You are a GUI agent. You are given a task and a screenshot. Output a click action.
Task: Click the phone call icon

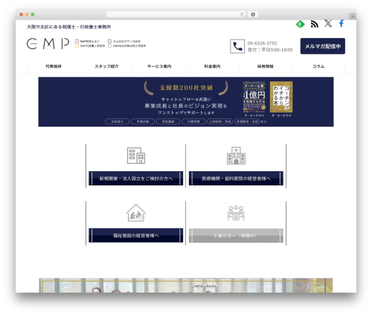point(237,46)
